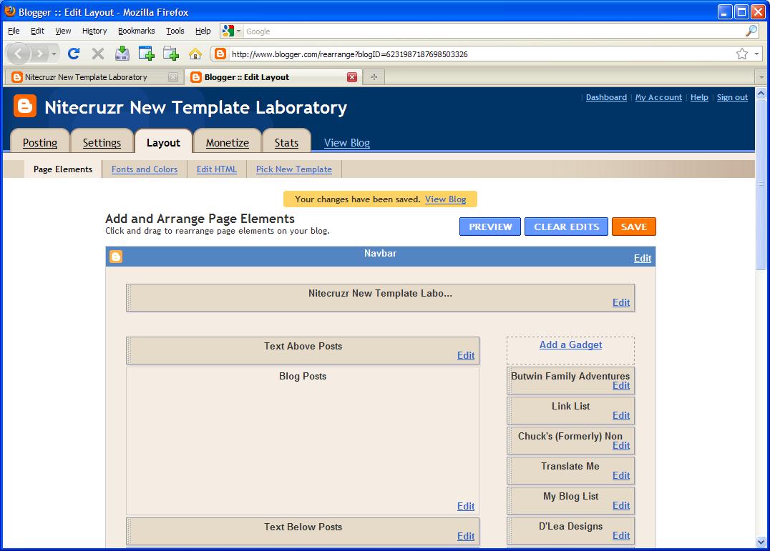The height and width of the screenshot is (551, 770).
Task: Open the History menu
Action: (x=94, y=31)
